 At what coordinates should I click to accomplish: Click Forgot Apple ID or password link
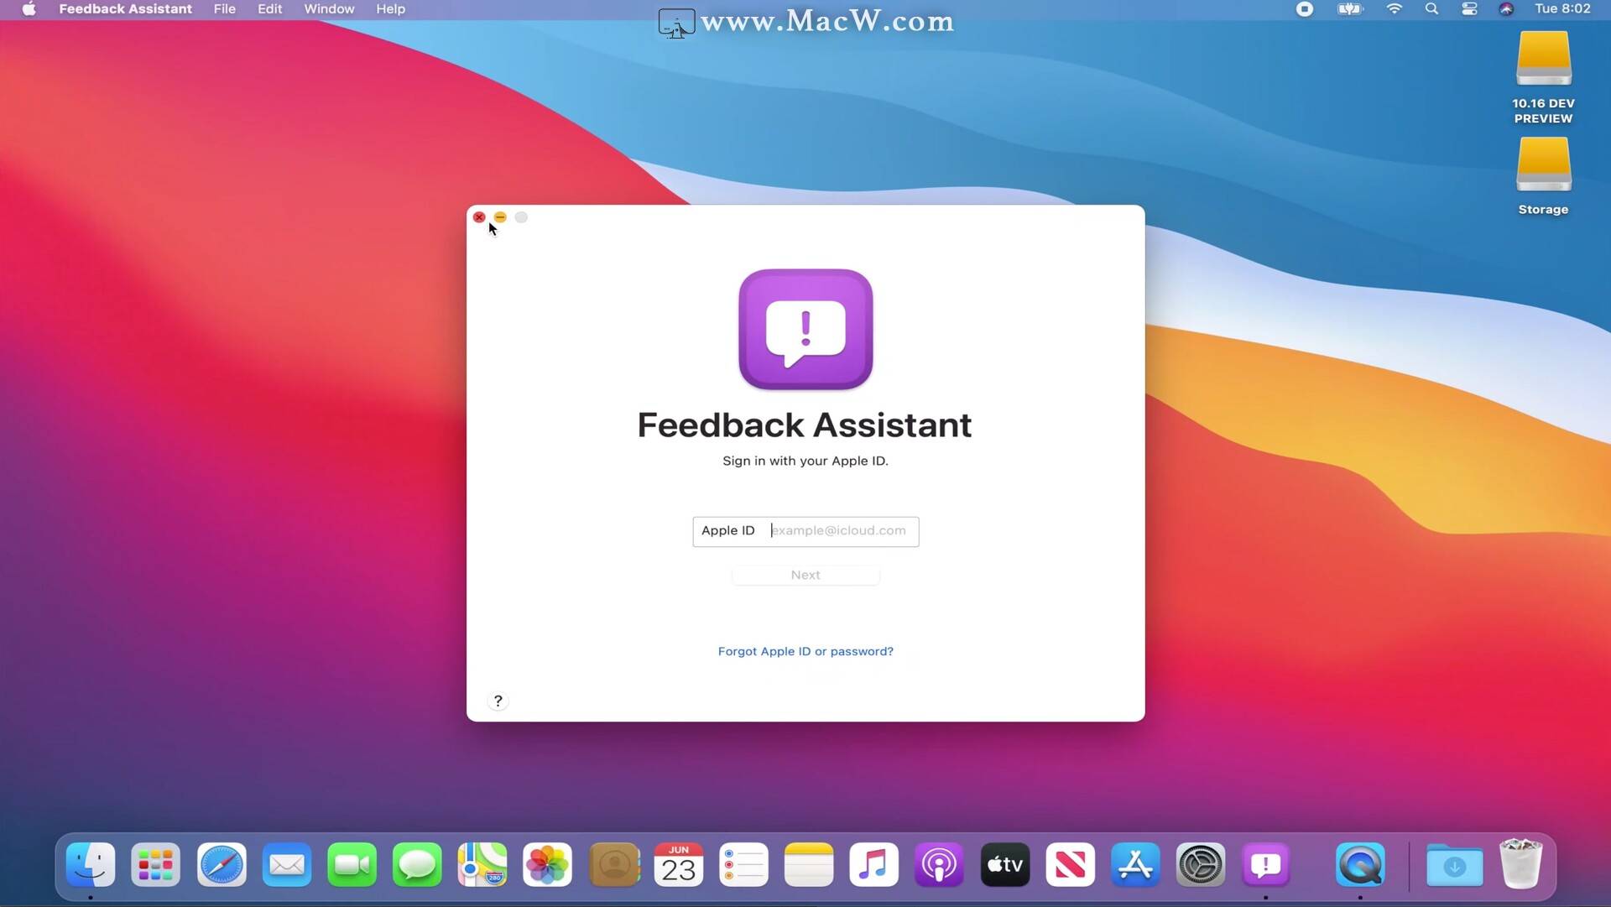coord(805,652)
